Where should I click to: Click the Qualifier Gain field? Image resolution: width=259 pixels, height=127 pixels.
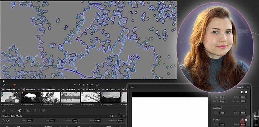[x=222, y=125]
